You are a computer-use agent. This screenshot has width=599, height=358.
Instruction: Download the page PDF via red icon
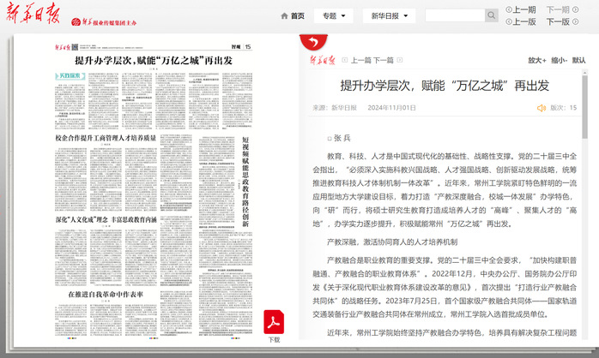click(x=274, y=323)
